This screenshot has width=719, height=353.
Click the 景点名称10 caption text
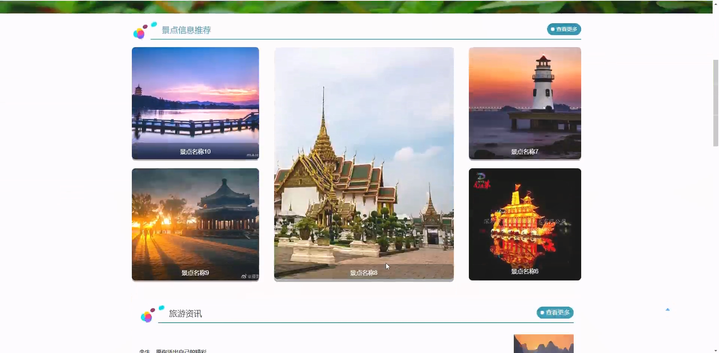click(195, 151)
